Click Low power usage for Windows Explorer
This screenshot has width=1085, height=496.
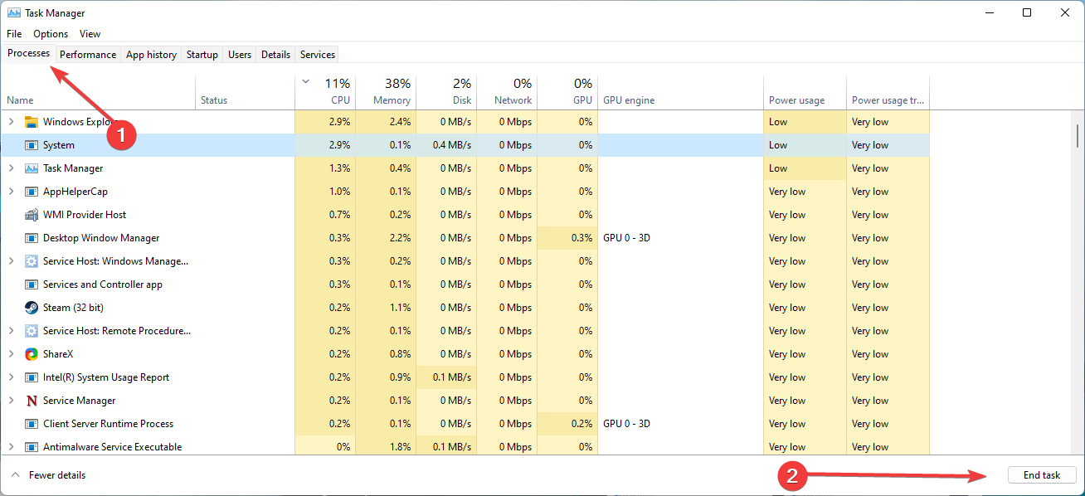[x=778, y=122]
